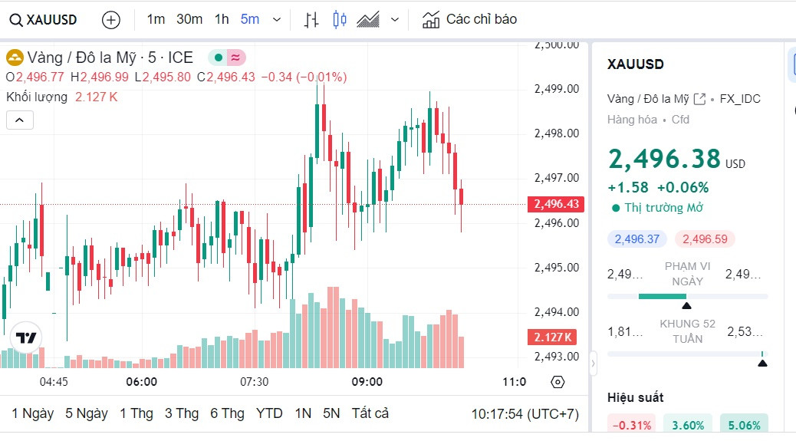Image resolution: width=796 pixels, height=441 pixels.
Task: Click the TradingView logo on chart
Action: [25, 337]
